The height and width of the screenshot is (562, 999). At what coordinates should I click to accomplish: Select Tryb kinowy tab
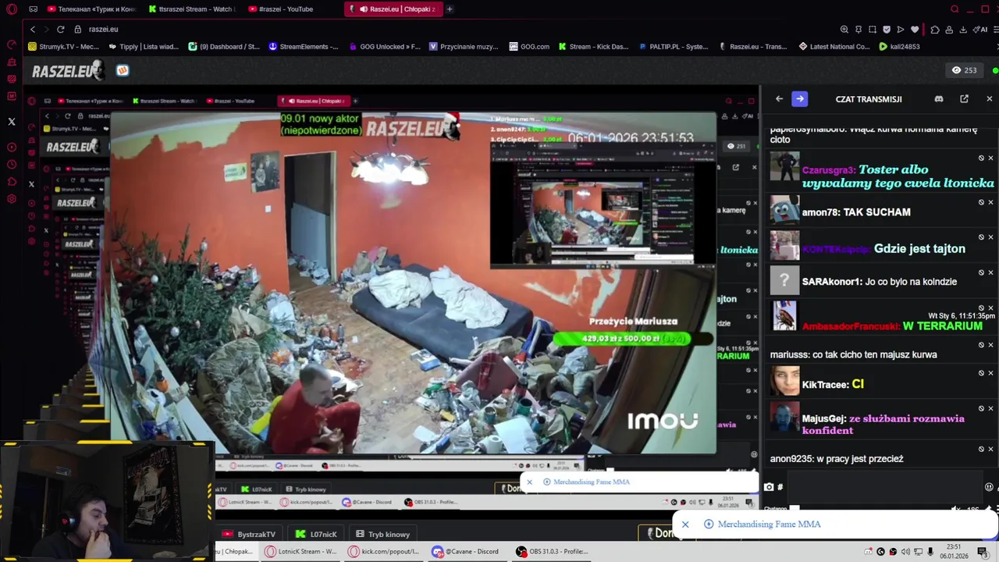click(x=382, y=535)
